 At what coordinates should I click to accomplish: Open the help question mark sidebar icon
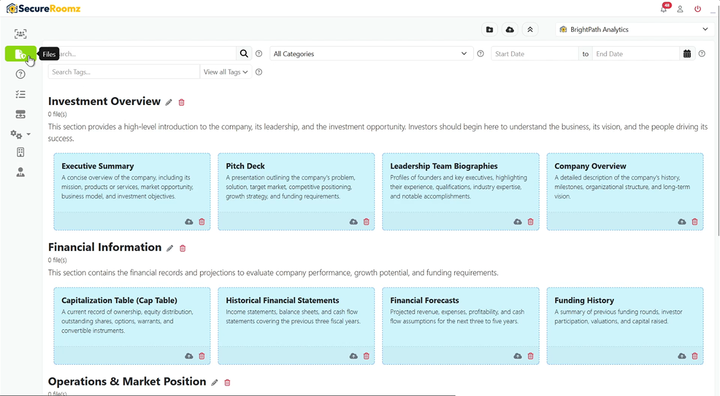click(20, 74)
